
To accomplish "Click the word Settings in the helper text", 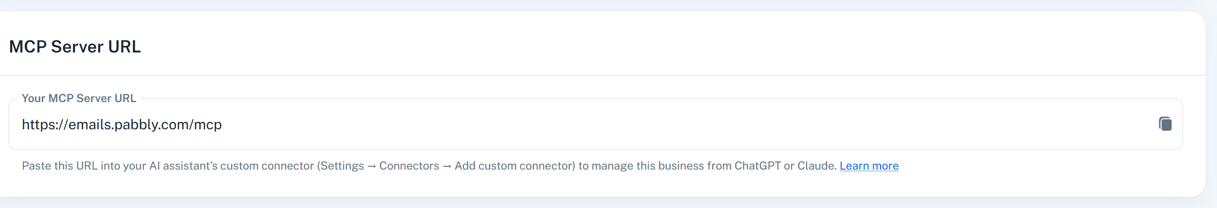I will click(x=342, y=166).
